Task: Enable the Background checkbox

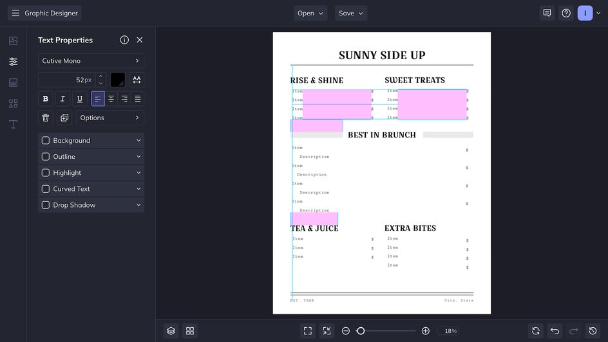Action: point(46,140)
